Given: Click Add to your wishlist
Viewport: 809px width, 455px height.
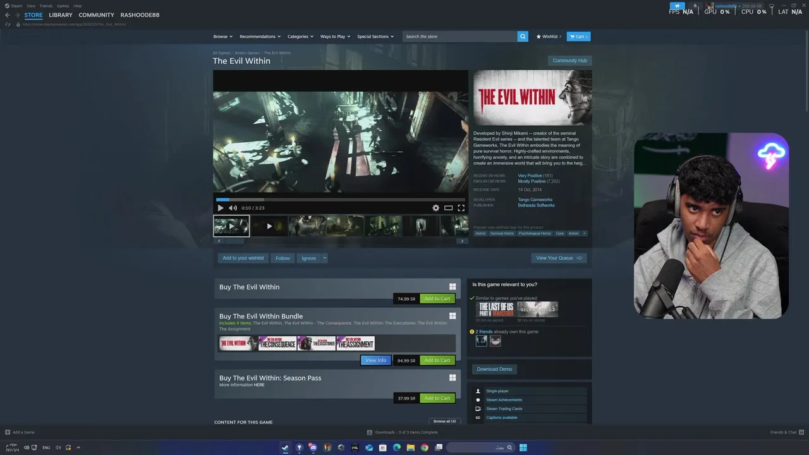Looking at the screenshot, I should tap(243, 258).
